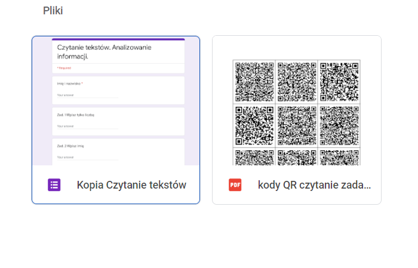Open 'kody QR czytanie zada...' file name
The height and width of the screenshot is (268, 418).
coord(314,185)
